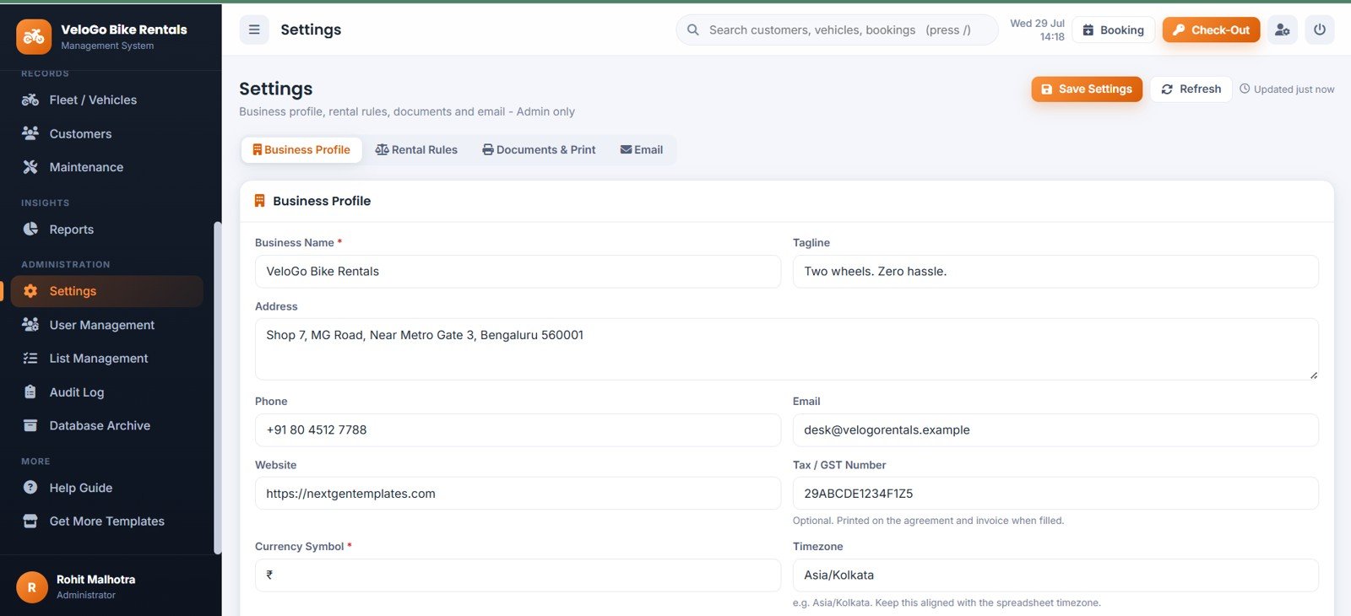The width and height of the screenshot is (1351, 616).
Task: Open Fleet / Vehicles page
Action: [106, 100]
